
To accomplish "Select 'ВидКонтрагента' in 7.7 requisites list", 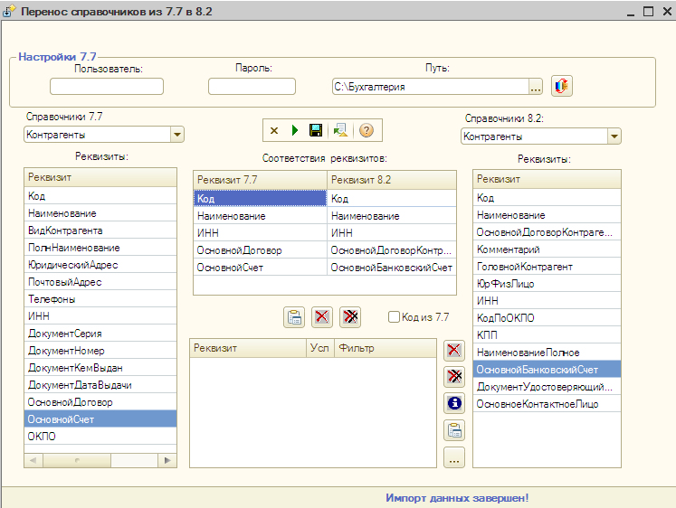I will coord(100,230).
